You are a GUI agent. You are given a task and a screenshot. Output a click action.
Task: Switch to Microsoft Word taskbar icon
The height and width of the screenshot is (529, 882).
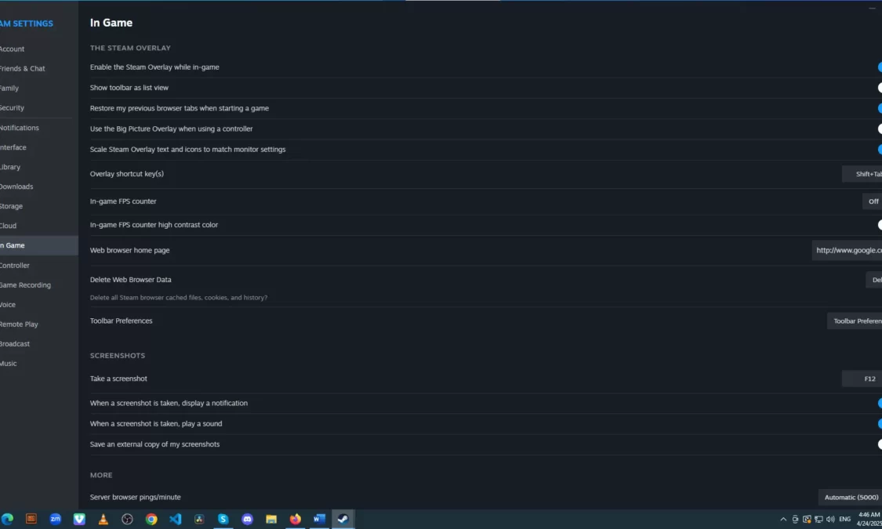pos(320,519)
